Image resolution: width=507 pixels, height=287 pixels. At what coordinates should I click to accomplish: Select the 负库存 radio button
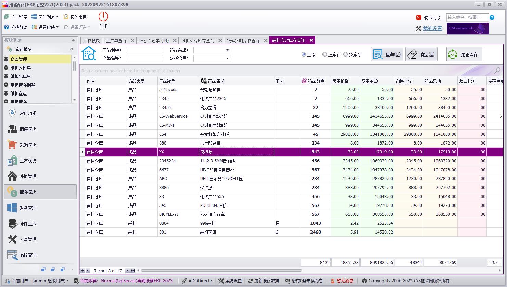point(346,54)
